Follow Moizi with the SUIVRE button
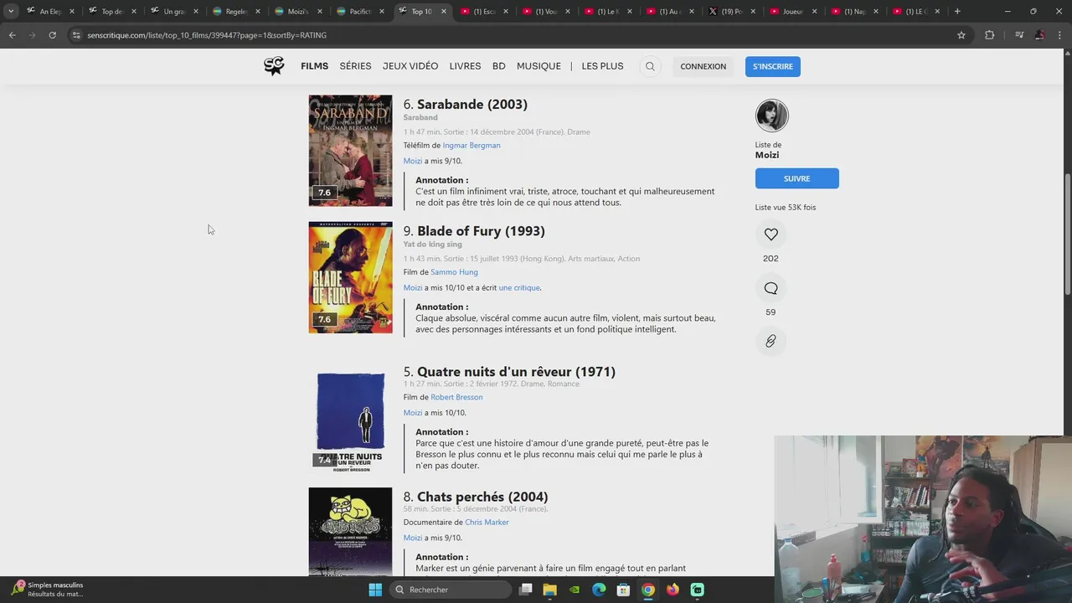This screenshot has width=1072, height=603. (x=796, y=178)
